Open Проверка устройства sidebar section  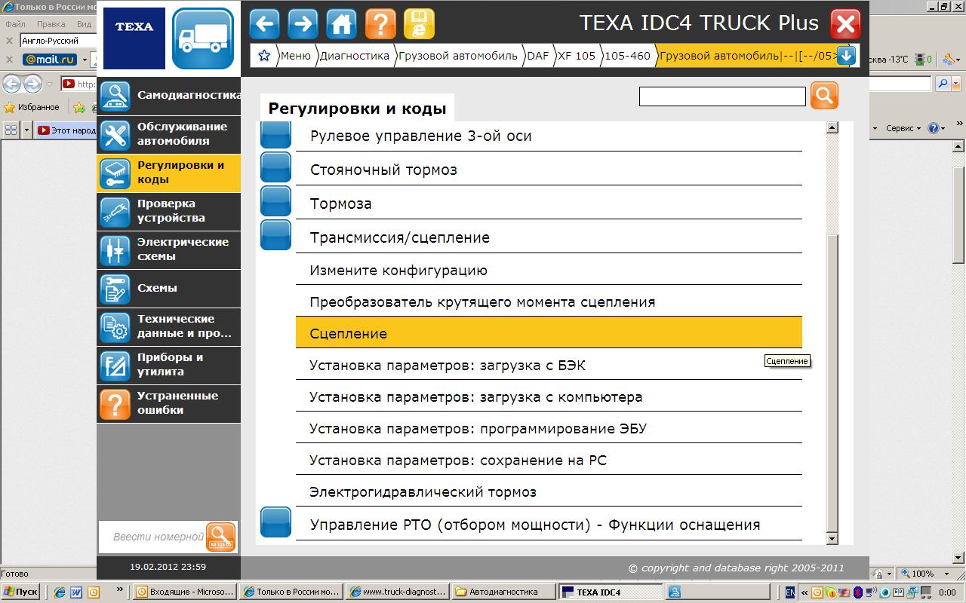(x=168, y=211)
